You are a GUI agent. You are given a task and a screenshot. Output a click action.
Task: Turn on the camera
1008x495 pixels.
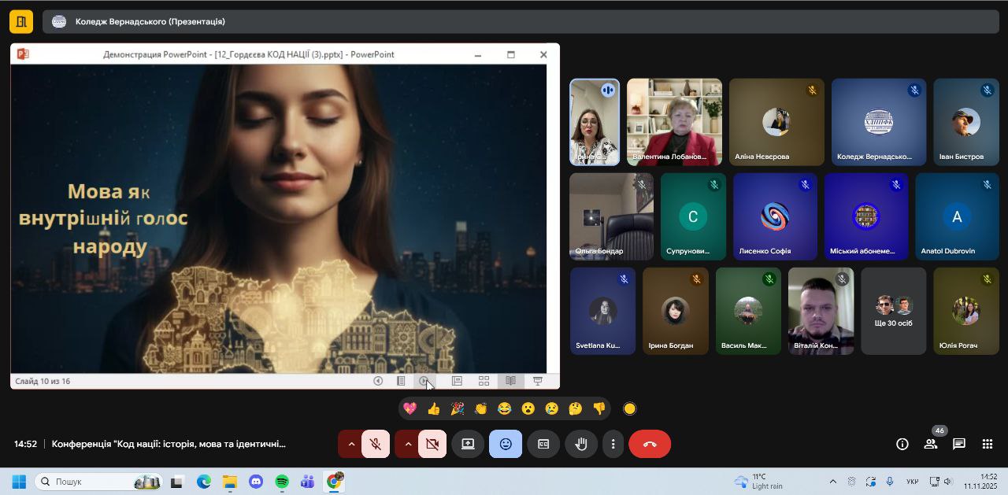click(x=432, y=444)
